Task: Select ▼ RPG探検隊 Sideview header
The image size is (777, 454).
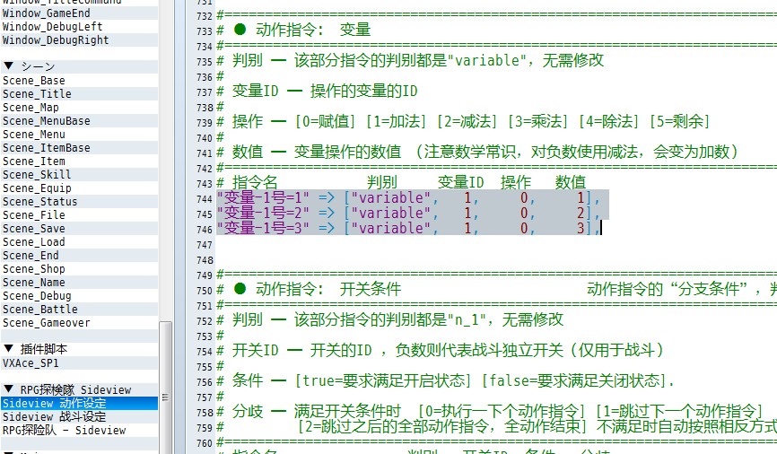Action: 79,389
